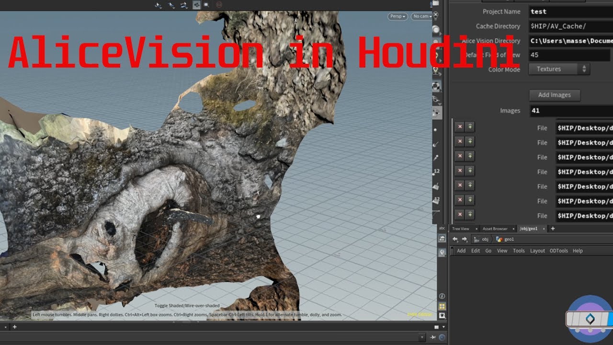Insert an entry before the first File row
The width and height of the screenshot is (613, 345).
tap(470, 127)
